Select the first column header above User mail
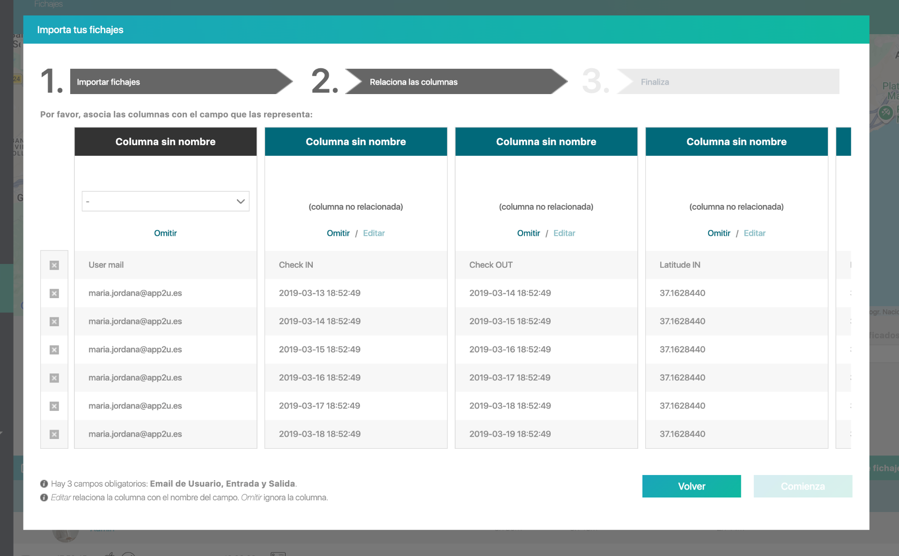 point(165,142)
